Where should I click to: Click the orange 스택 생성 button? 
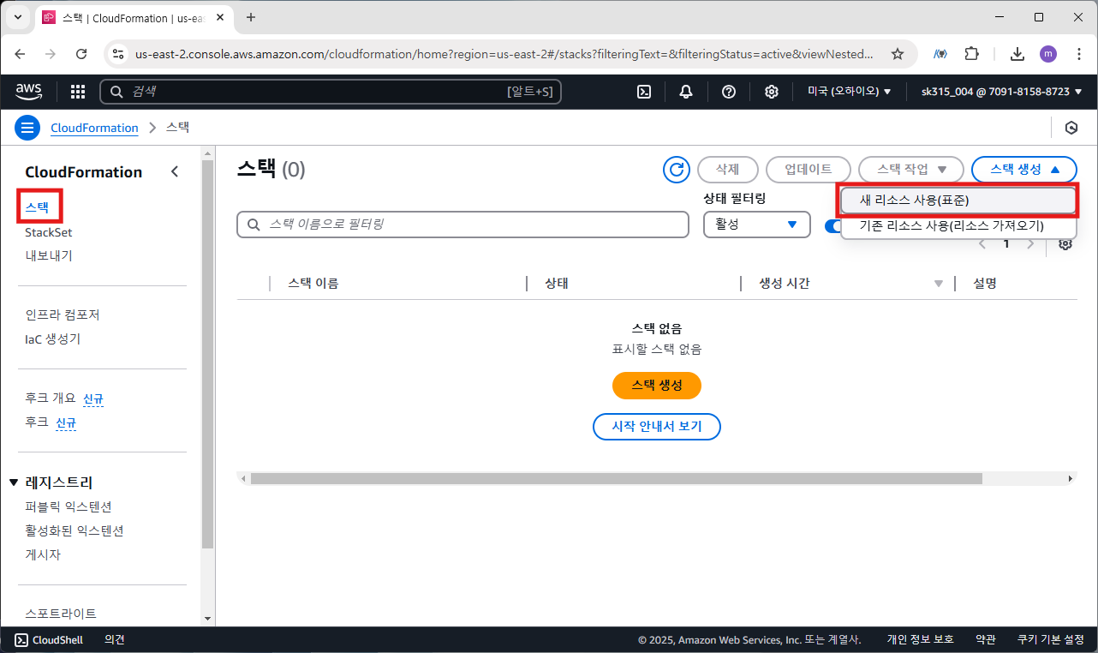pos(657,386)
